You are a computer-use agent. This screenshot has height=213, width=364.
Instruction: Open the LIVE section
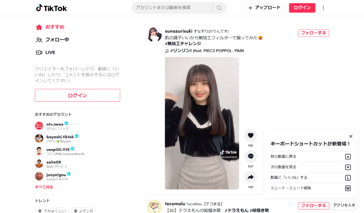45,53
